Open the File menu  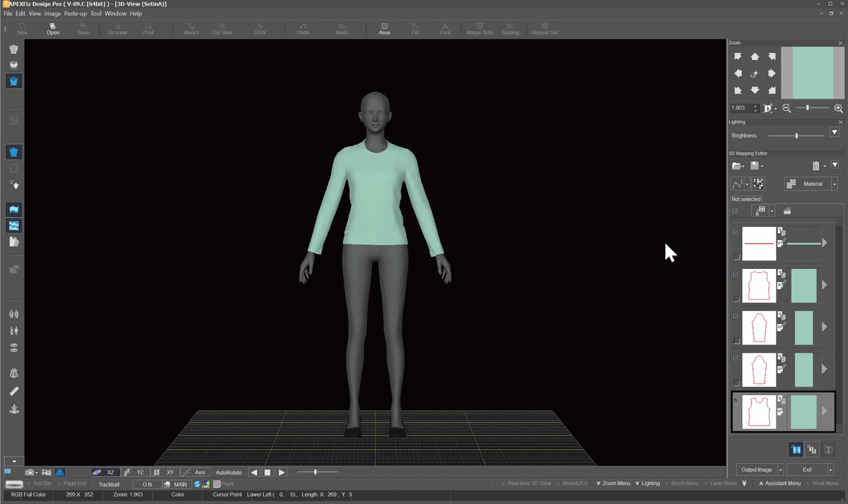tap(8, 13)
